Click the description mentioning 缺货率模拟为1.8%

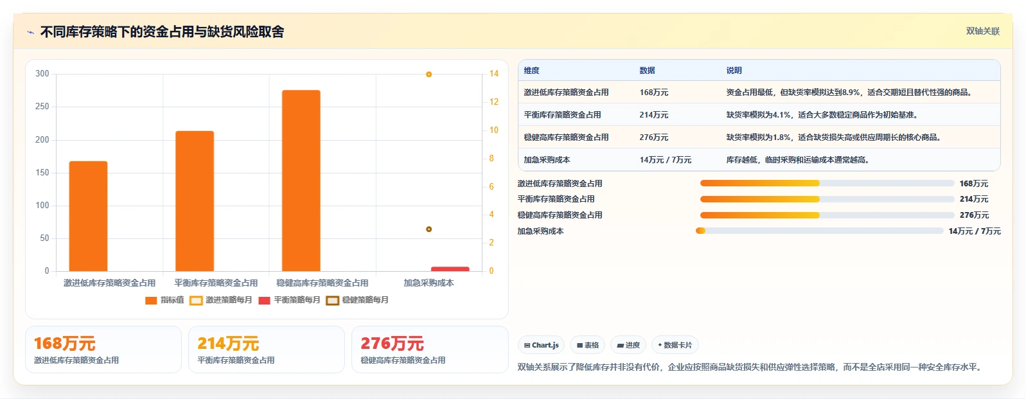point(835,137)
